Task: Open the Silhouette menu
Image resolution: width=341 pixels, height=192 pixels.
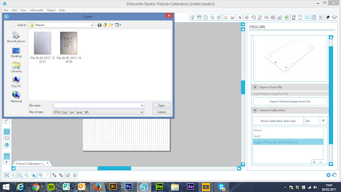Action: [36, 10]
